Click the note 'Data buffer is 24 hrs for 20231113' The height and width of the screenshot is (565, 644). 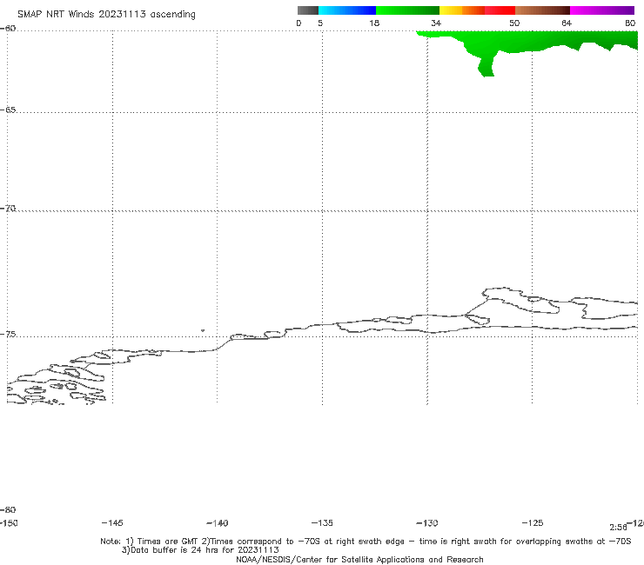(200, 550)
